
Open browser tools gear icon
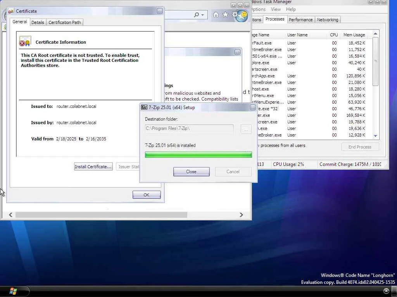tap(235, 14)
